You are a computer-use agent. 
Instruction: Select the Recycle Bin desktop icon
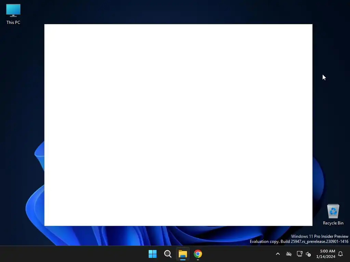coord(333,215)
